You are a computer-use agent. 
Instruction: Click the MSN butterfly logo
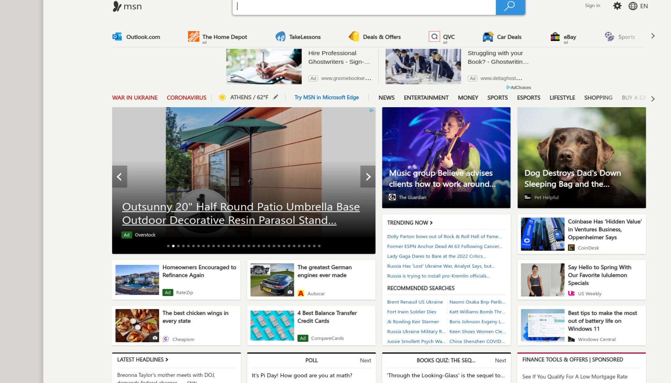(x=117, y=6)
